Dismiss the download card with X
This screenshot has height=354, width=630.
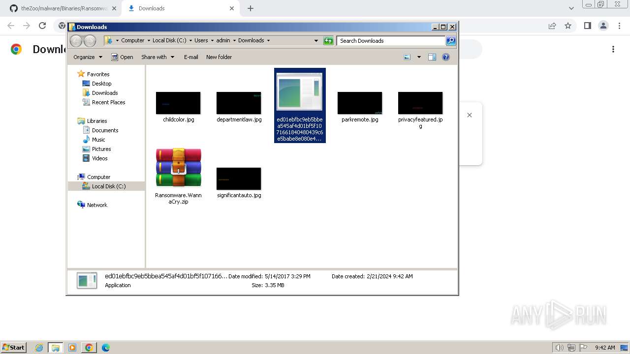click(470, 115)
